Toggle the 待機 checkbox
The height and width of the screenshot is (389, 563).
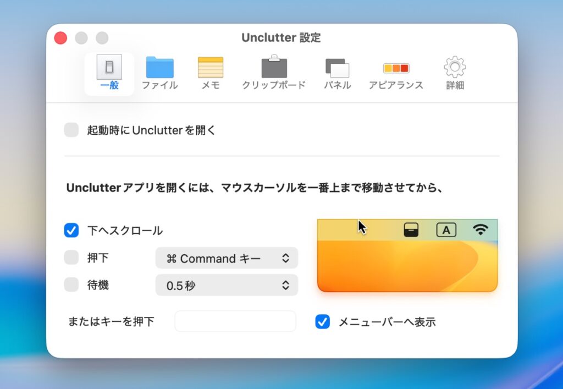click(71, 285)
